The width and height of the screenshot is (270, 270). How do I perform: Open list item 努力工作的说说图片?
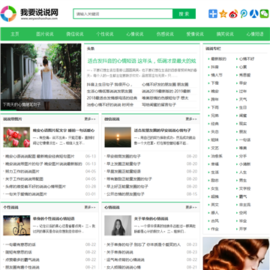pyautogui.click(x=22, y=172)
